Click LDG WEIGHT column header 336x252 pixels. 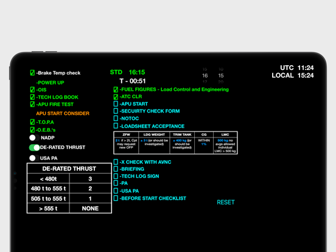pyautogui.click(x=154, y=135)
